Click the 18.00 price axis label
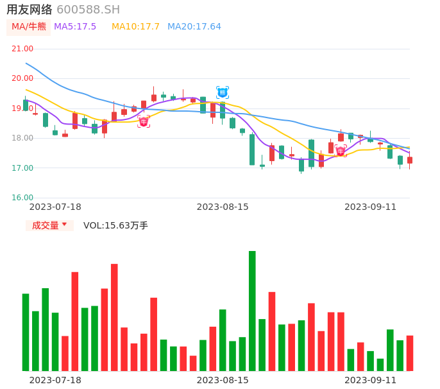 [x=22, y=138]
